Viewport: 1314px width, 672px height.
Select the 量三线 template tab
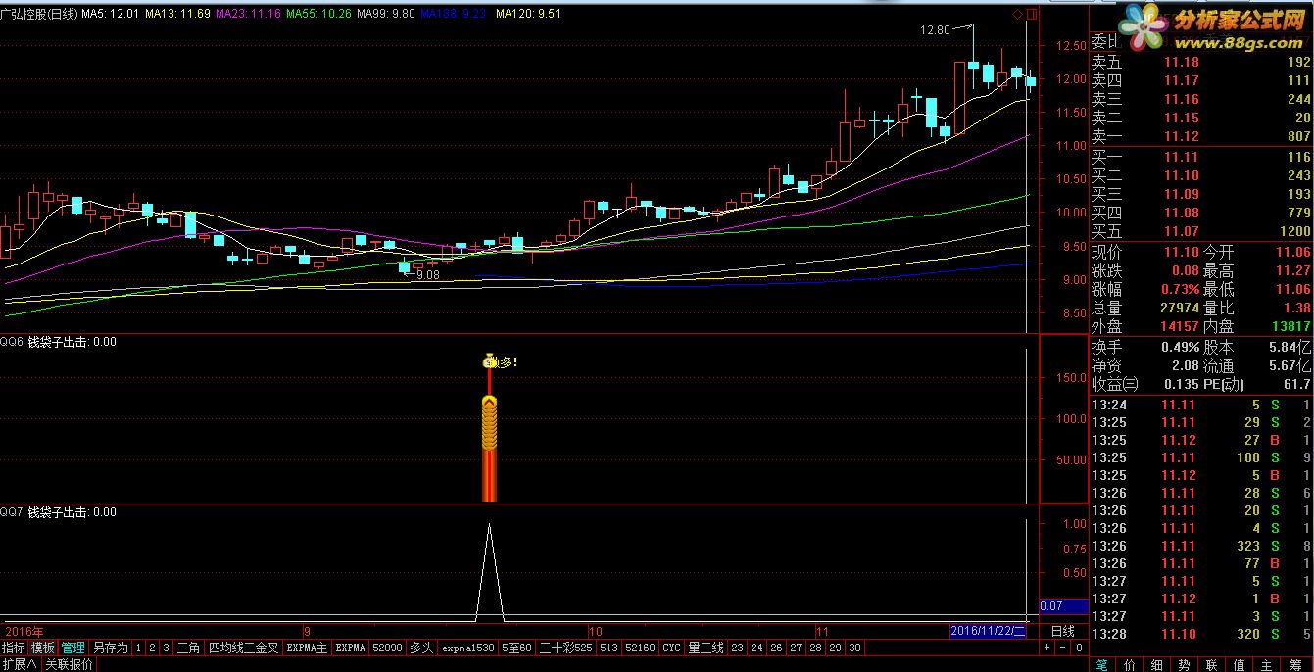706,648
